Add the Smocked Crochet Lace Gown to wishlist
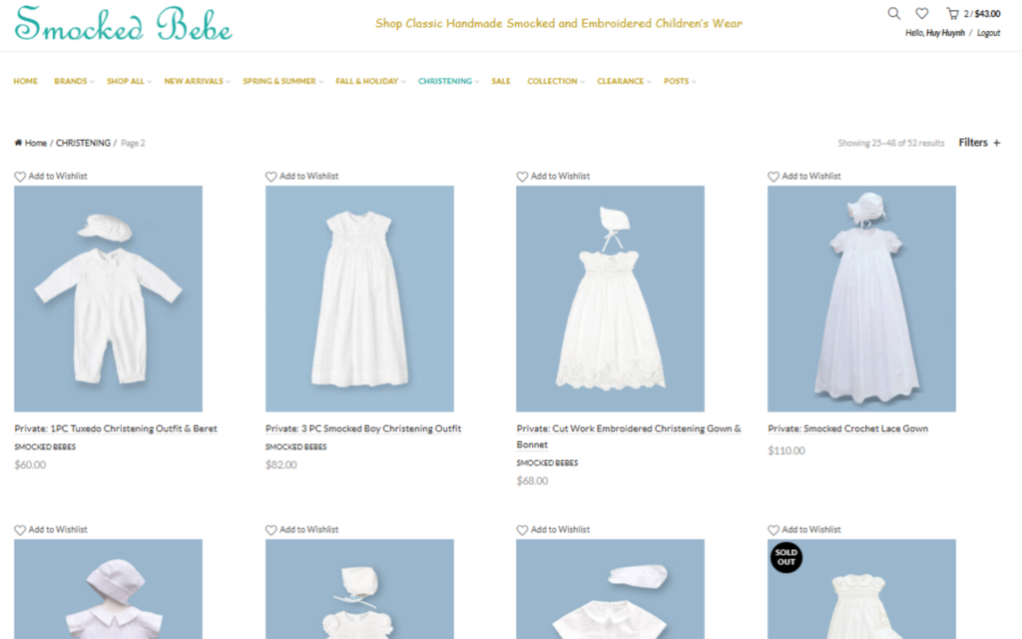The height and width of the screenshot is (639, 1022). point(804,176)
